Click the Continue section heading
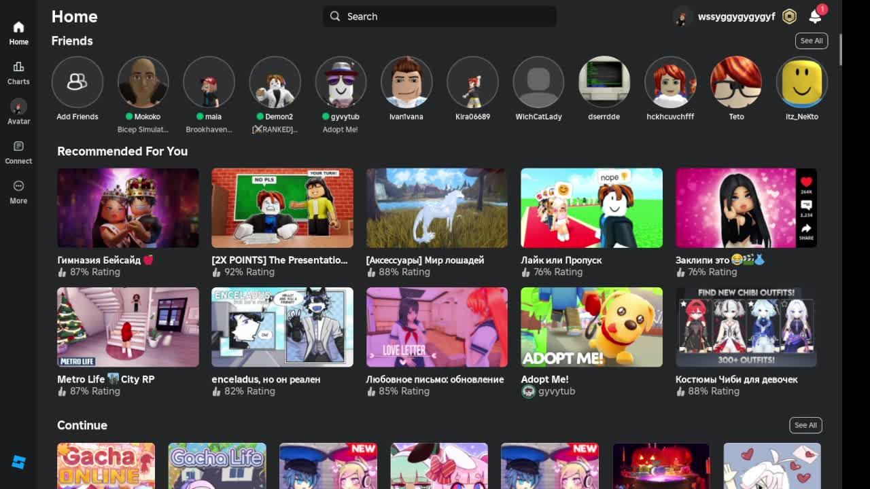870x489 pixels. (82, 425)
